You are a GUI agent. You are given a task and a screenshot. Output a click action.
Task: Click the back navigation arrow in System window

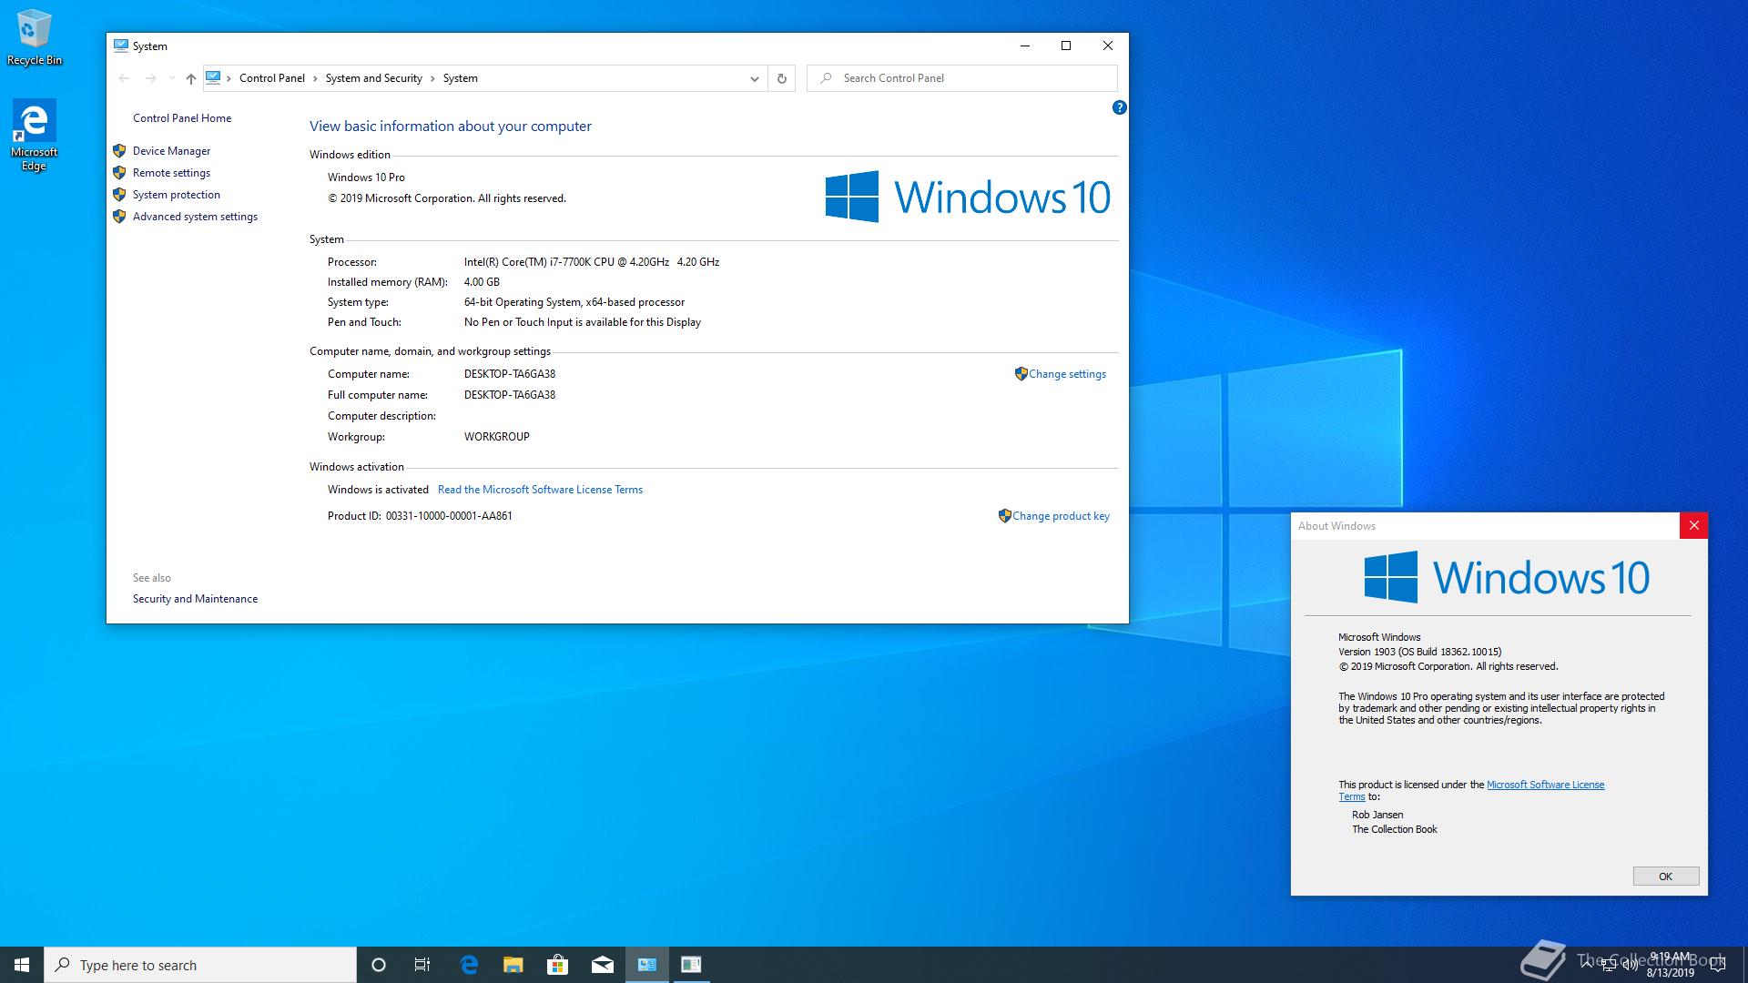[124, 78]
